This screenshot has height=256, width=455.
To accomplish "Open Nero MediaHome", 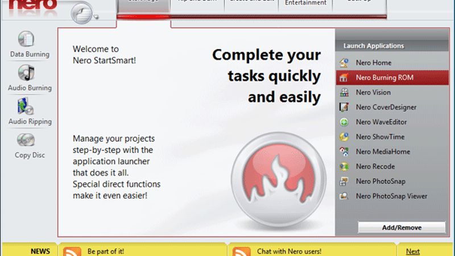I will pyautogui.click(x=392, y=151).
